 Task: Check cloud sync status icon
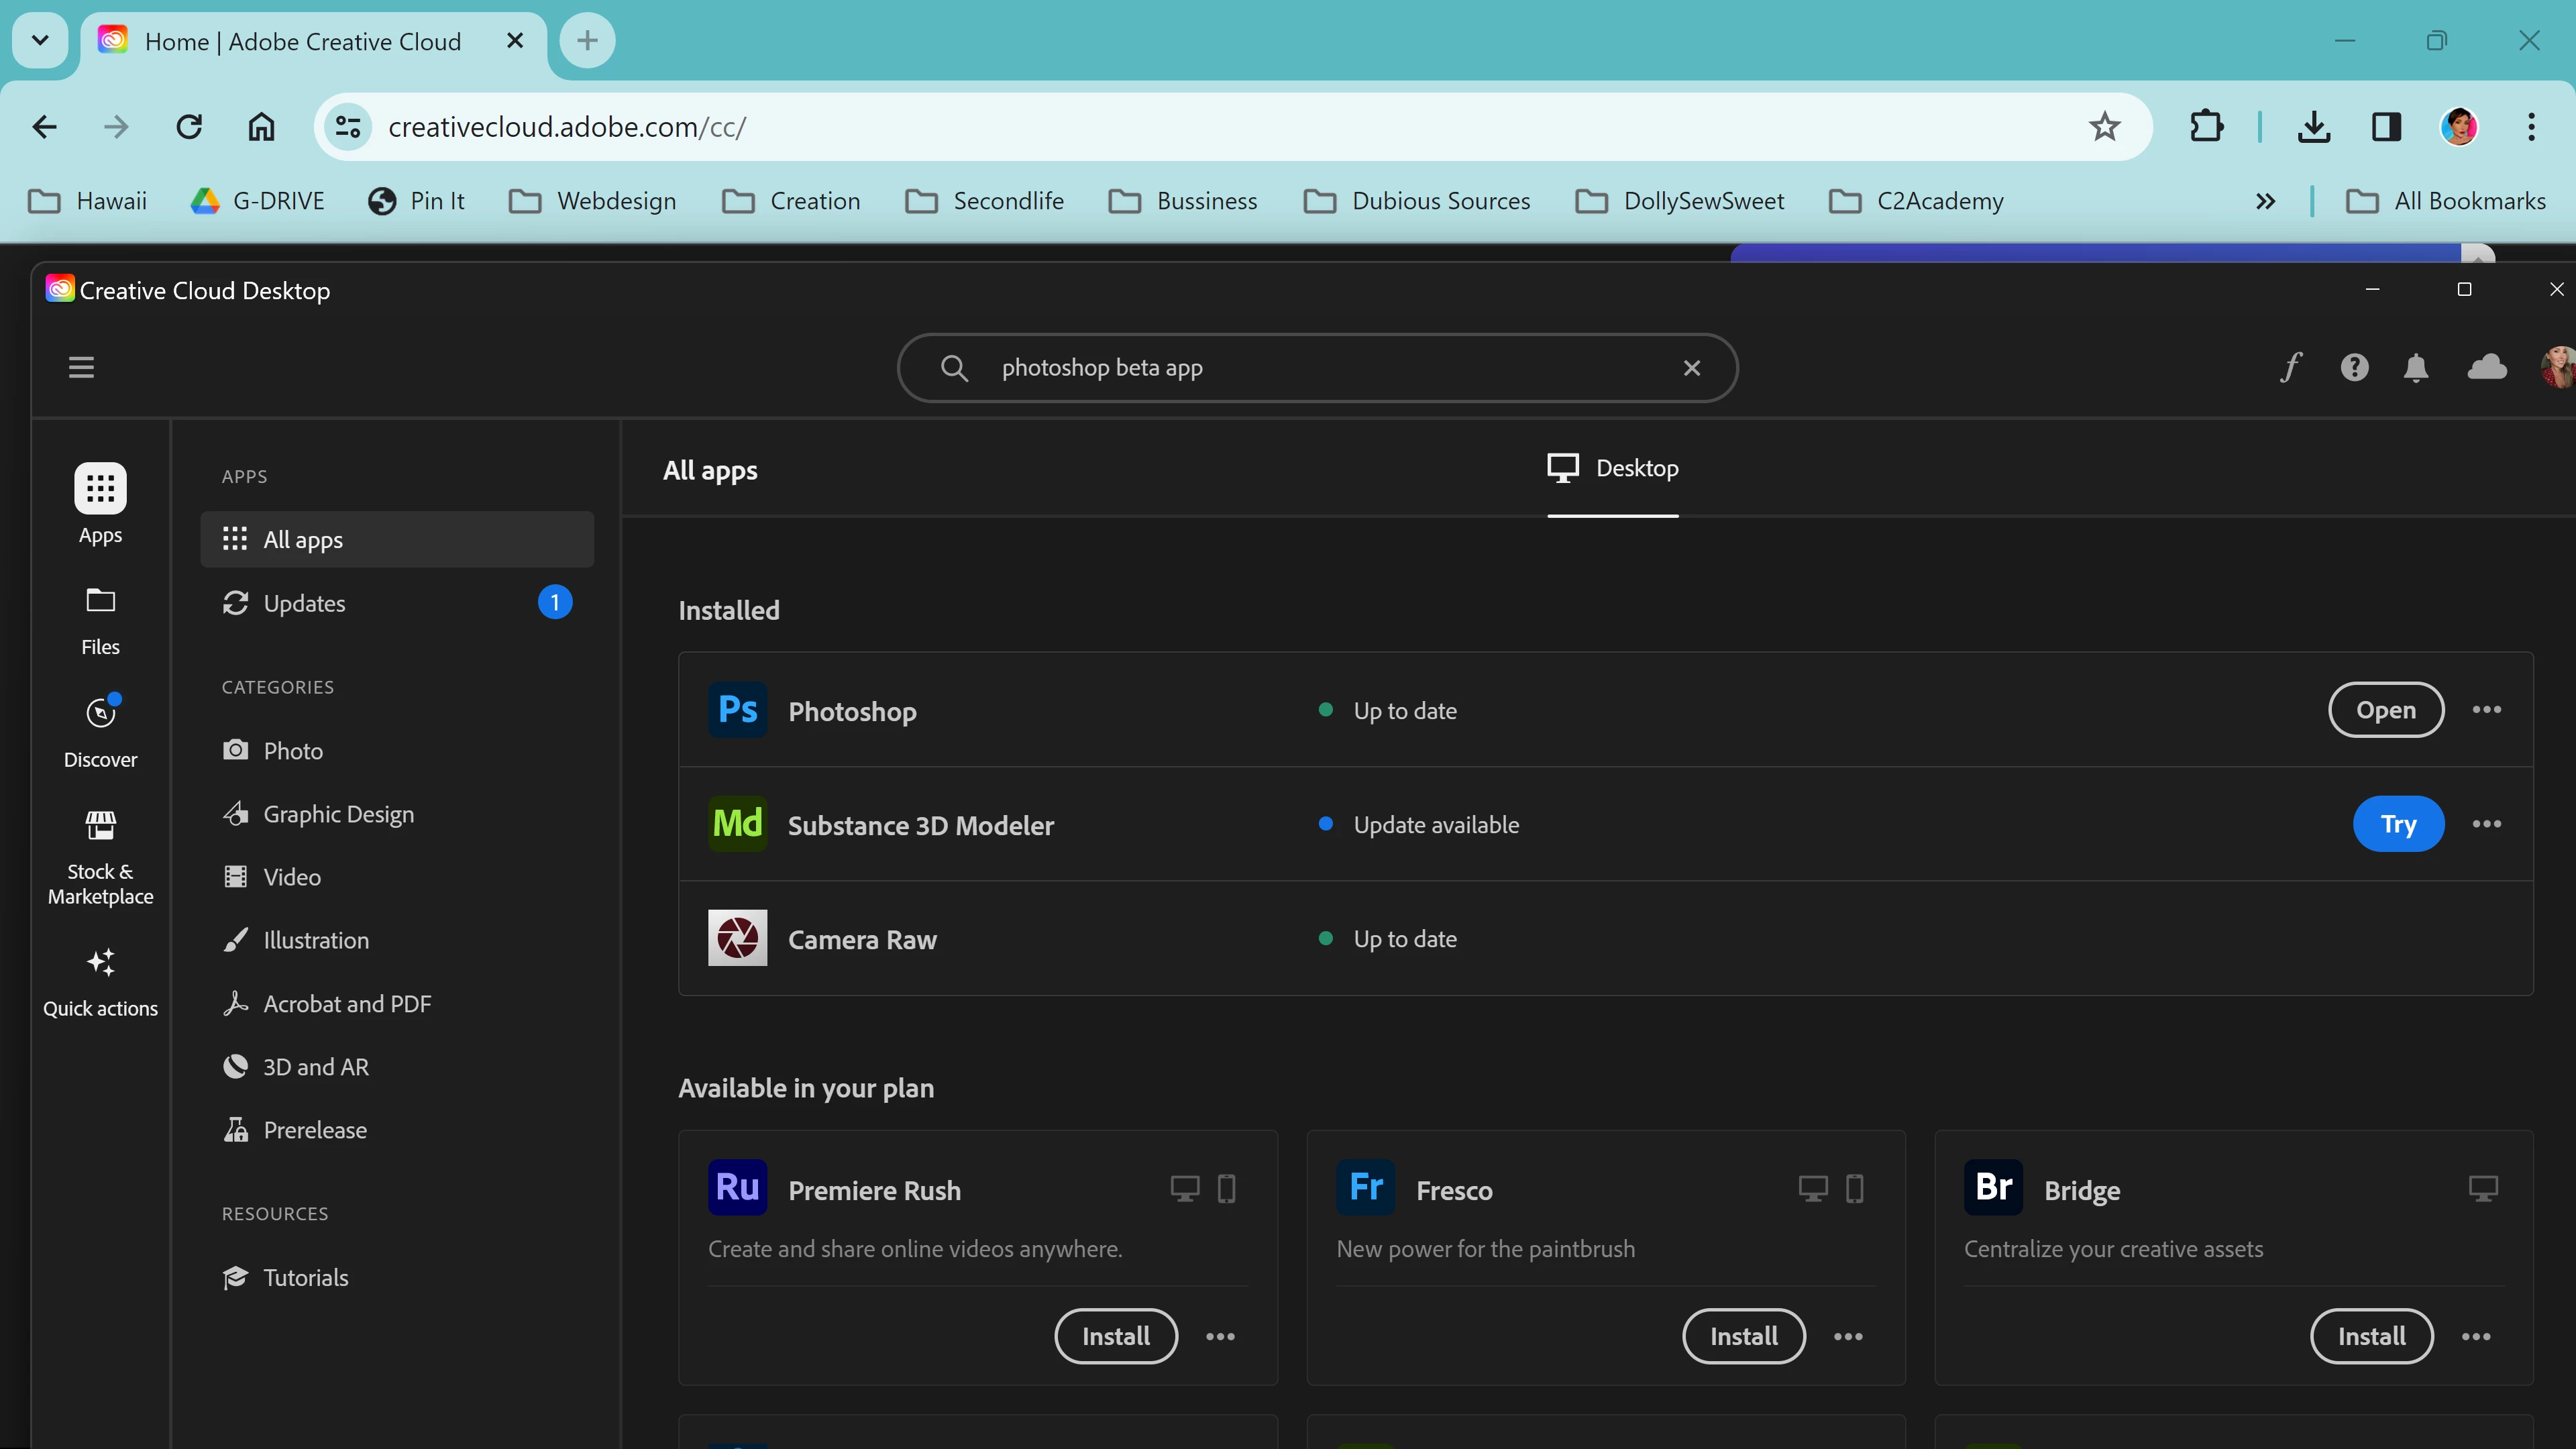click(2487, 367)
